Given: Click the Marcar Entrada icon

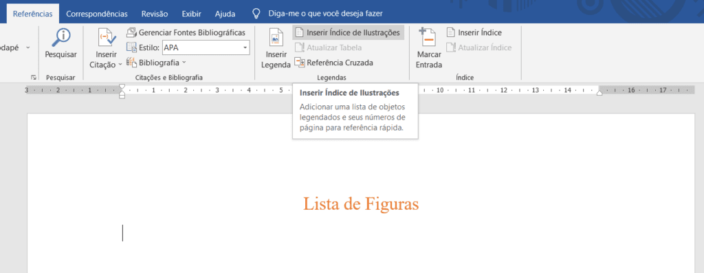Looking at the screenshot, I should [428, 38].
